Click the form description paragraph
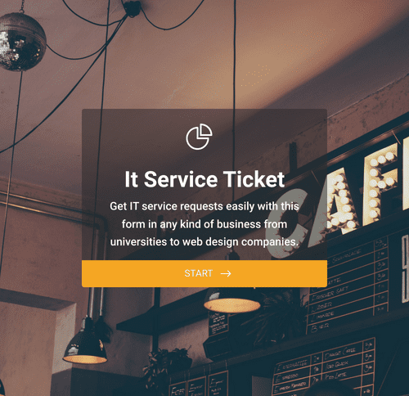 [x=204, y=224]
